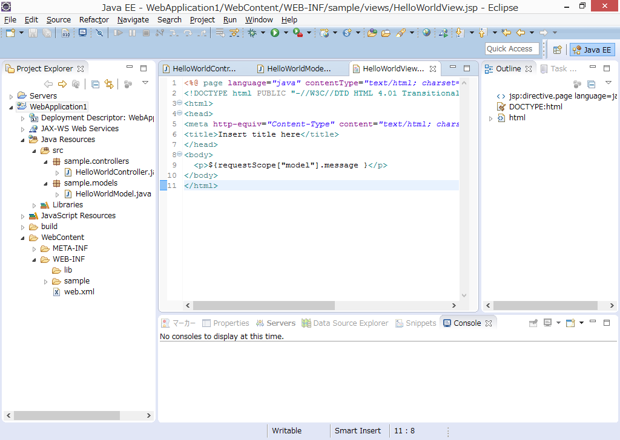The width and height of the screenshot is (620, 440).
Task: Click the Open Task folder icon
Action: click(x=386, y=33)
